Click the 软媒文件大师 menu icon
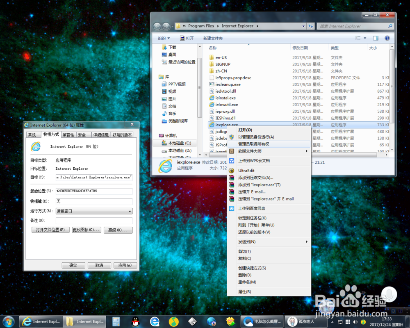410x328 pixels. click(231, 151)
